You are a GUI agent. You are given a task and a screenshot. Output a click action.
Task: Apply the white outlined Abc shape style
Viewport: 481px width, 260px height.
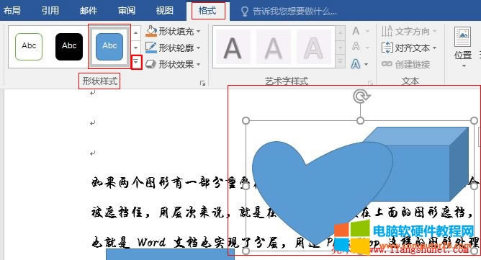(x=29, y=46)
